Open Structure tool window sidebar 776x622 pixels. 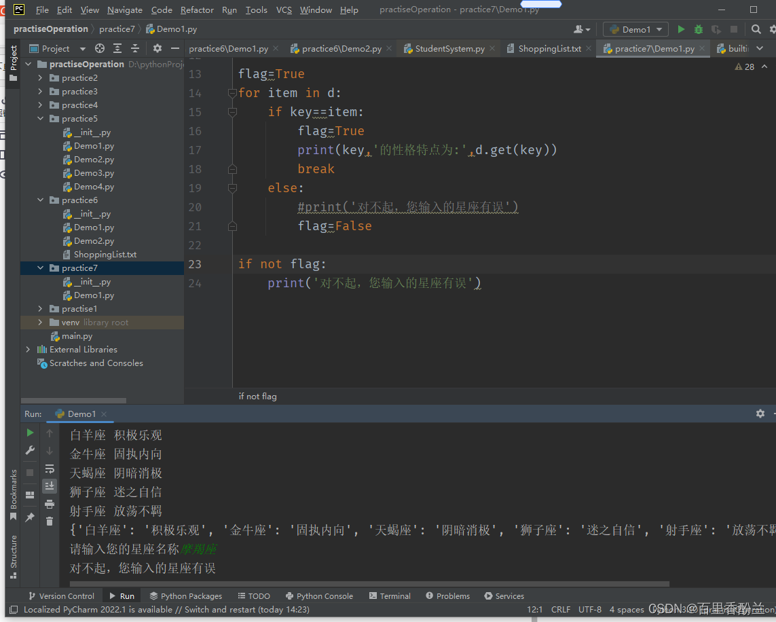(x=14, y=557)
